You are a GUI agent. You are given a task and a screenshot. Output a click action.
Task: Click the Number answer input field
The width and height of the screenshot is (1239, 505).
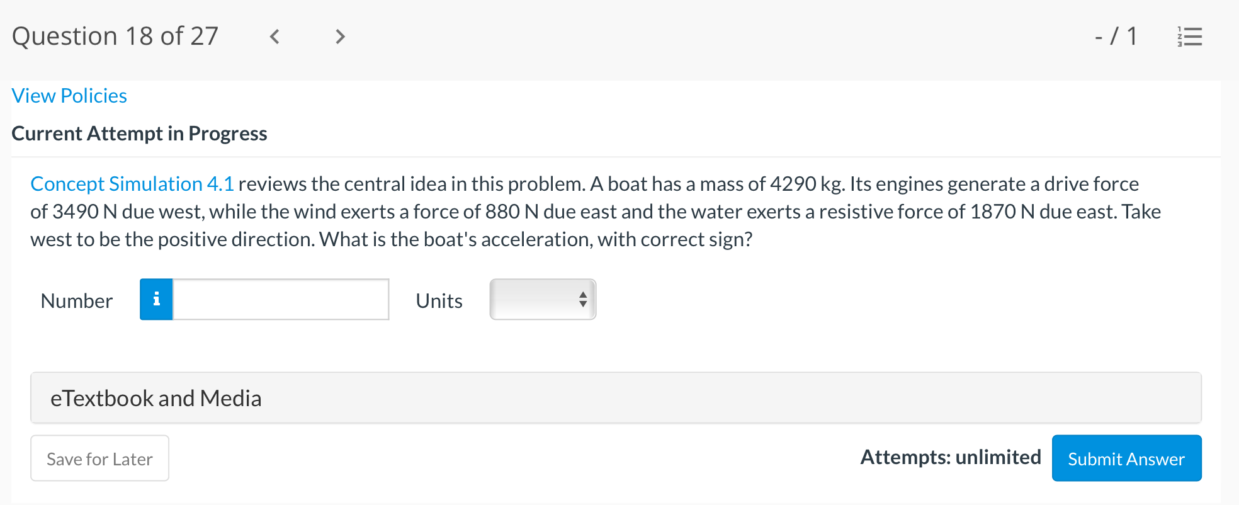pos(281,300)
